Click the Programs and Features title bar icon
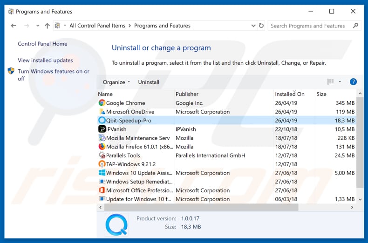The height and width of the screenshot is (243, 368). [x=11, y=12]
